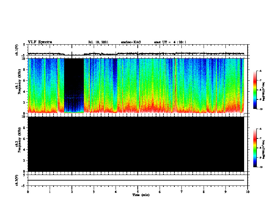Click the "station=KAG" label
The width and height of the screenshot is (279, 215).
pos(131,42)
